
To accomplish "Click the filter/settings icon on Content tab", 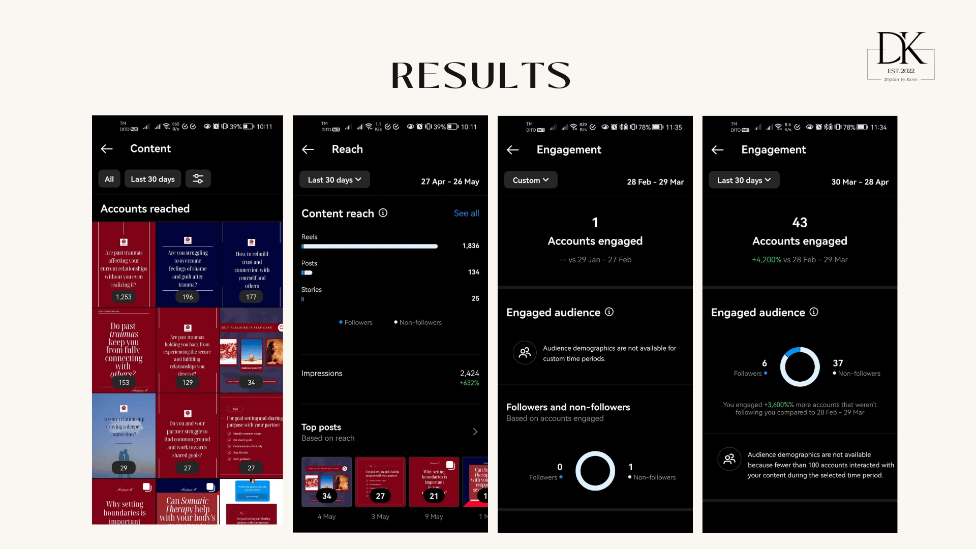I will tap(198, 179).
